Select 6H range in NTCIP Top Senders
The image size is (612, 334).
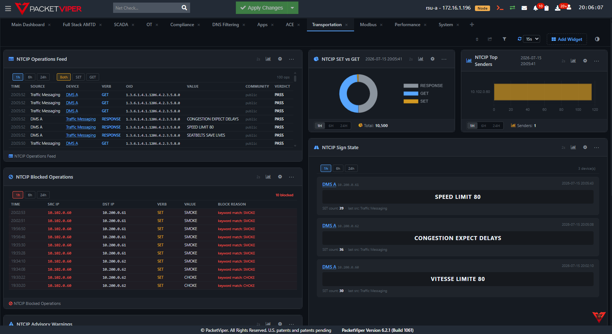[x=483, y=126]
